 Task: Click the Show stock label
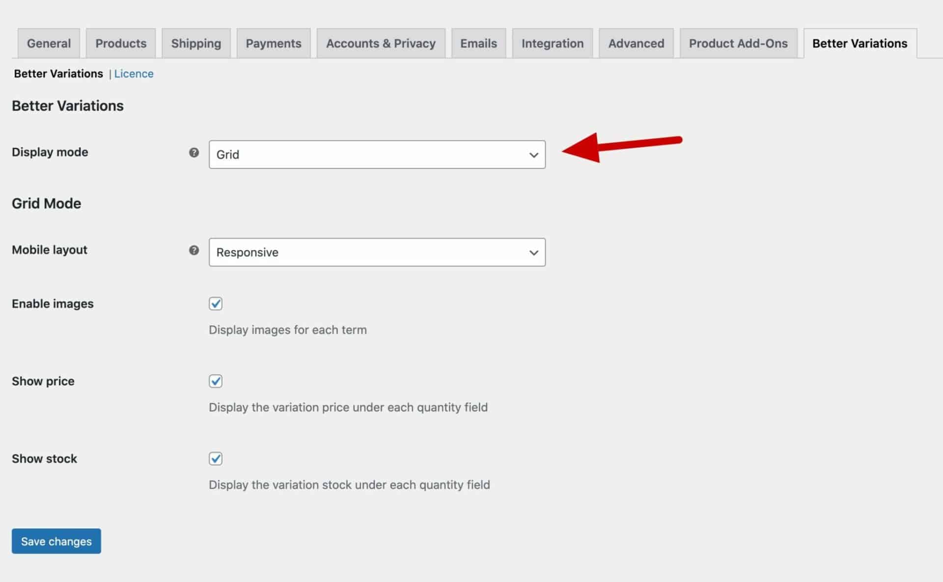click(44, 459)
